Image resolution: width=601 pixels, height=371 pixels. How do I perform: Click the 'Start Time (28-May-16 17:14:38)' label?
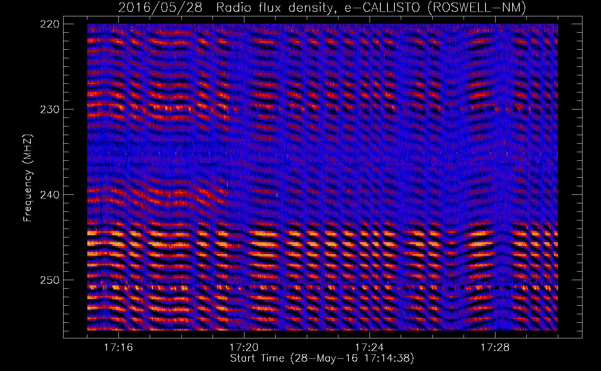coord(322,358)
